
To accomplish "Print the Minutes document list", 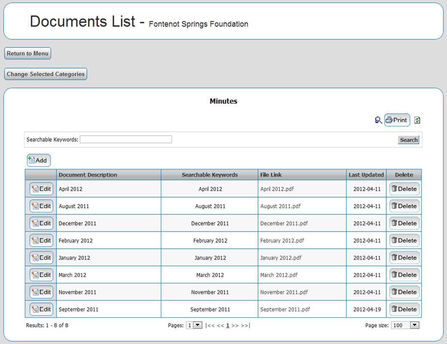I will [397, 120].
